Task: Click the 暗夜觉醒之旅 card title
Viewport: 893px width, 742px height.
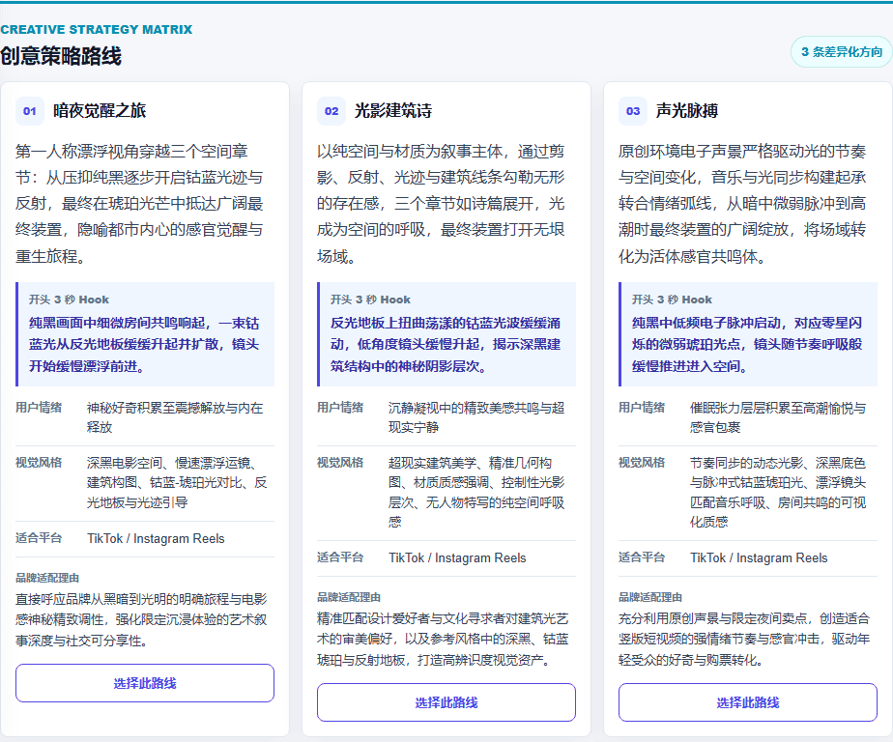Action: click(x=100, y=110)
